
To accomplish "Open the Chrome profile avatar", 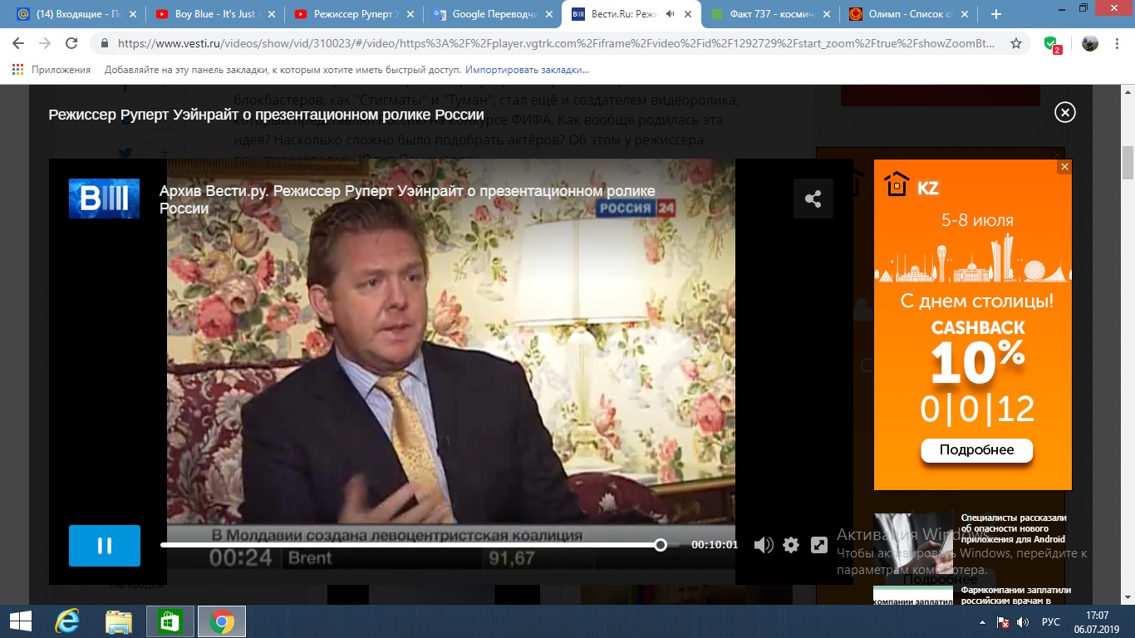I will pyautogui.click(x=1090, y=43).
